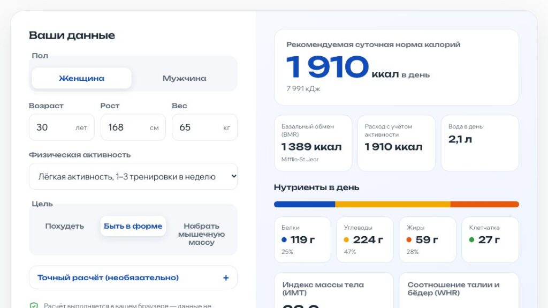This screenshot has width=548, height=308.
Task: Click the green shield privacy icon
Action: click(x=34, y=305)
